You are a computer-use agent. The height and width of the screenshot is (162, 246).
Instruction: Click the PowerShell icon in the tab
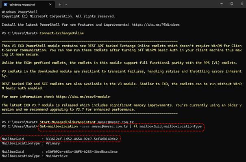(6, 4)
